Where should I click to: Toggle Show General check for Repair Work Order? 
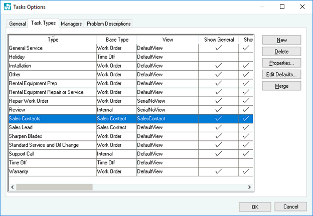pyautogui.click(x=219, y=101)
